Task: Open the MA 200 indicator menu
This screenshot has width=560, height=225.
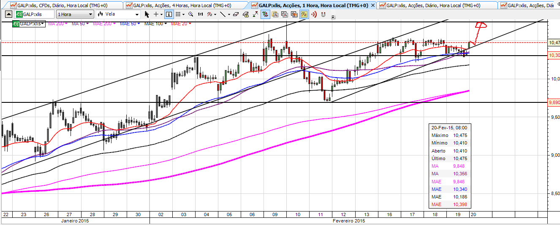Action: (57, 24)
